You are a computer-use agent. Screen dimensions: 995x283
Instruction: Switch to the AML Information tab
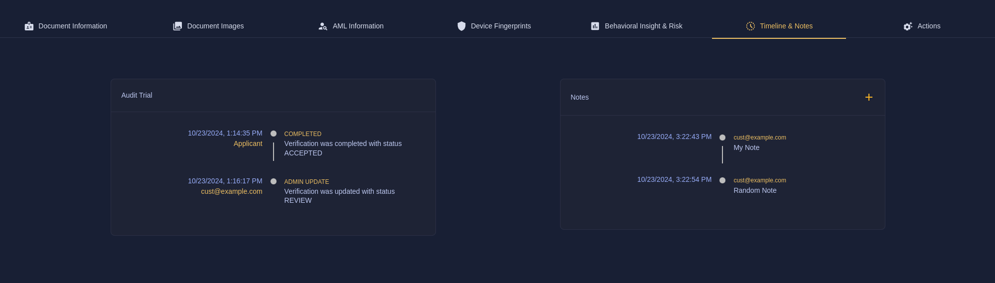click(x=358, y=26)
